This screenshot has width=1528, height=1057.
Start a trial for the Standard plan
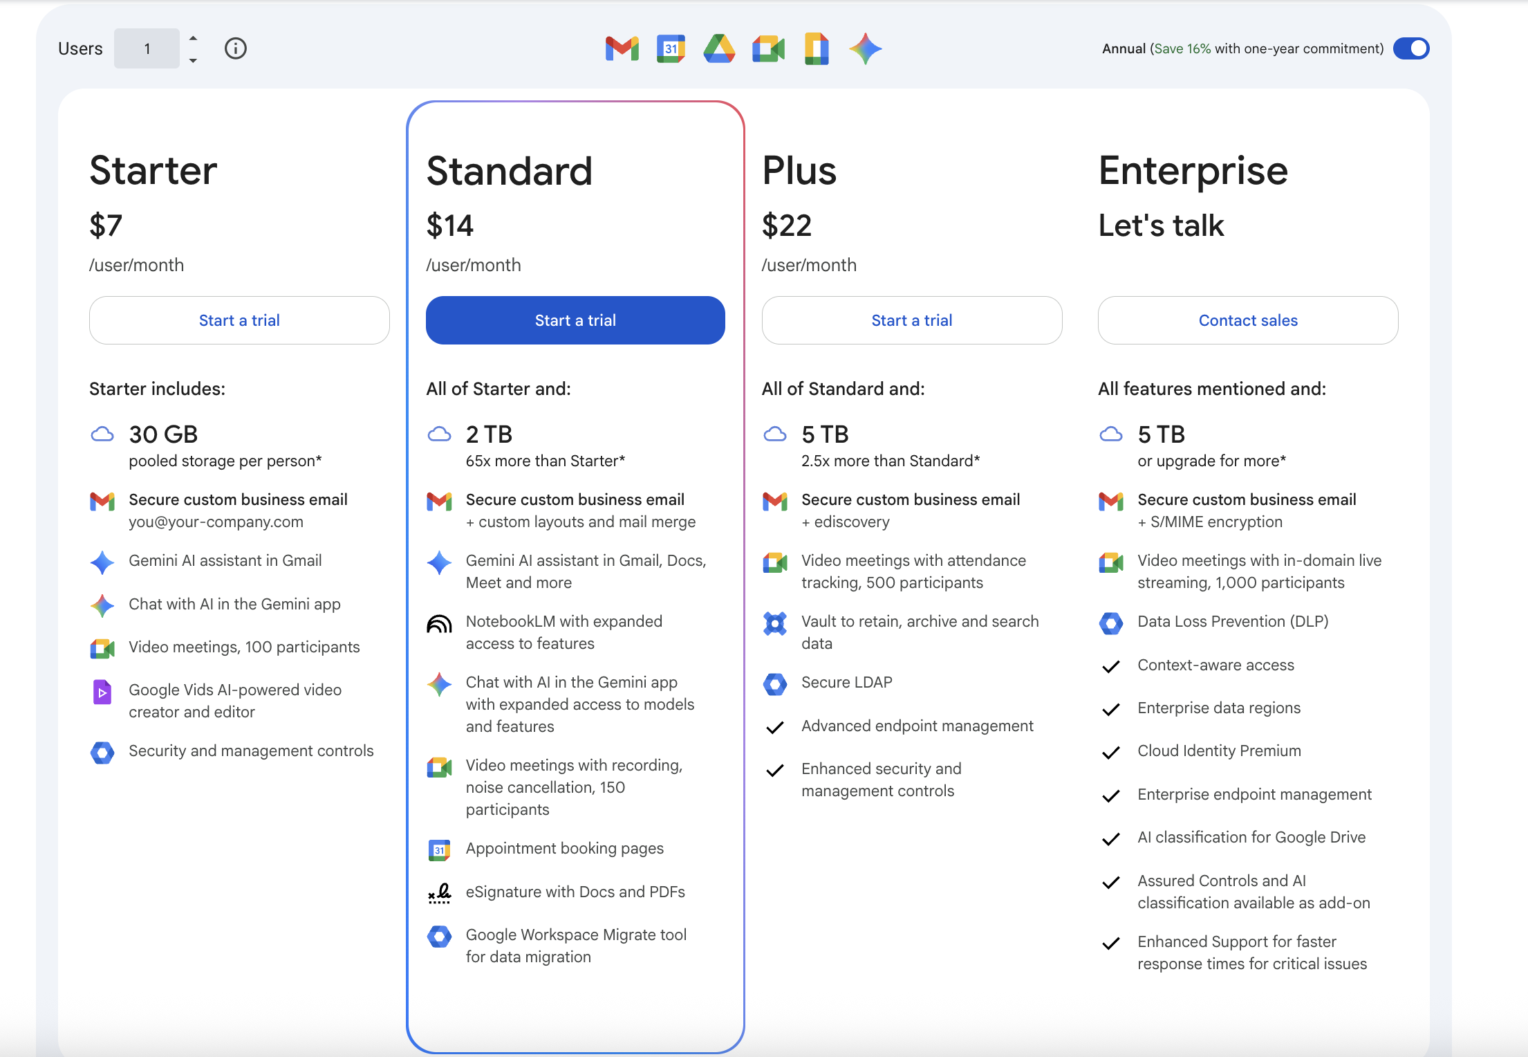point(575,320)
